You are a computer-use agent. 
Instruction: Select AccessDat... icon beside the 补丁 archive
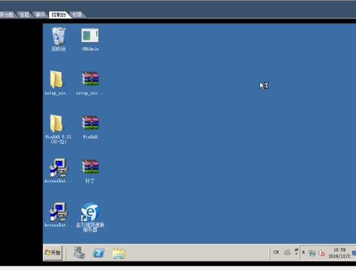coord(58,171)
